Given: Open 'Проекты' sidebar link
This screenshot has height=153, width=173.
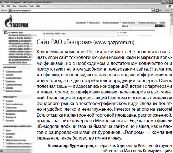Looking at the screenshot, I should click(x=9, y=88).
